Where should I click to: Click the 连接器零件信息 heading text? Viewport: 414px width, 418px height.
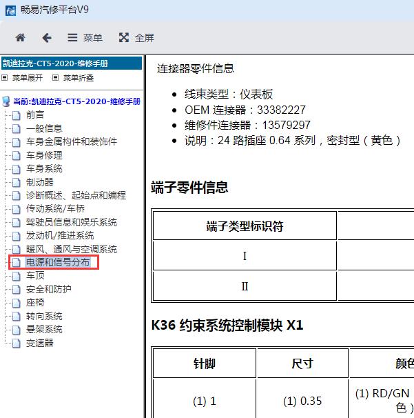click(x=196, y=68)
